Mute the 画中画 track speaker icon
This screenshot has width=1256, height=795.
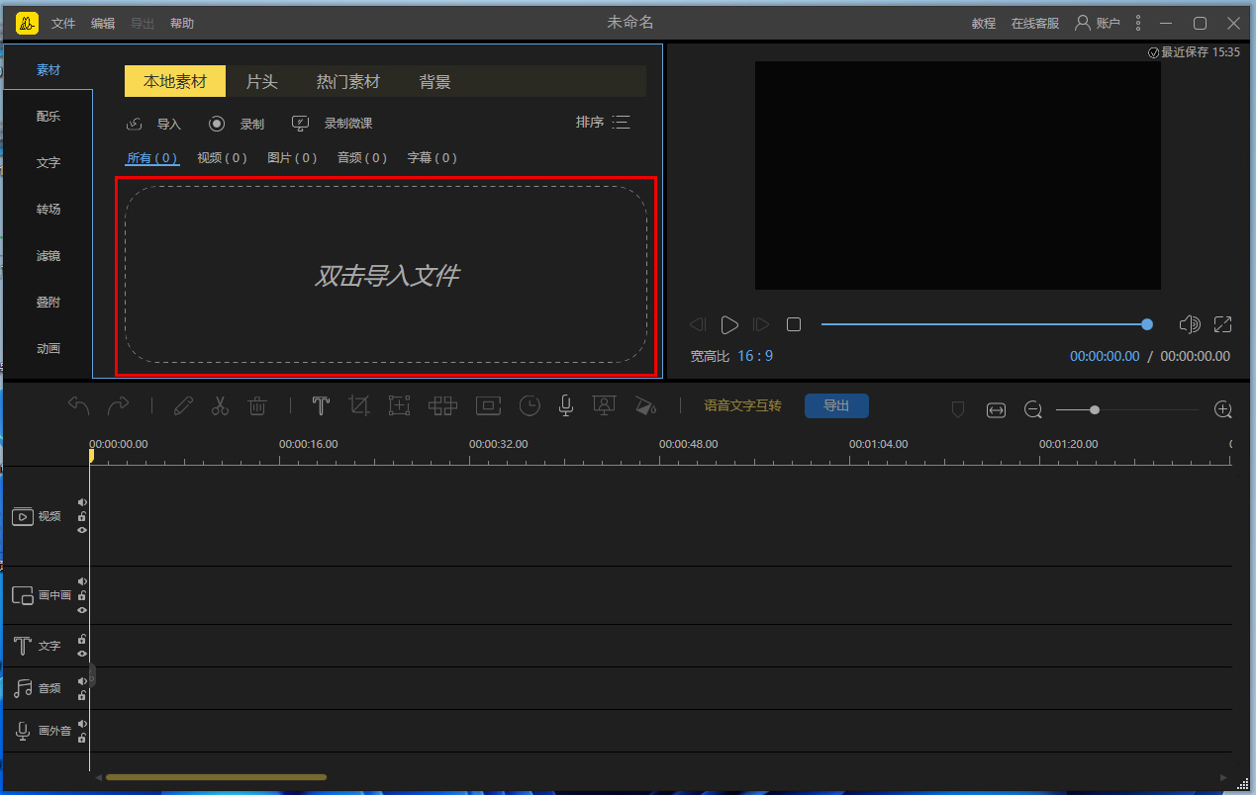pyautogui.click(x=82, y=581)
